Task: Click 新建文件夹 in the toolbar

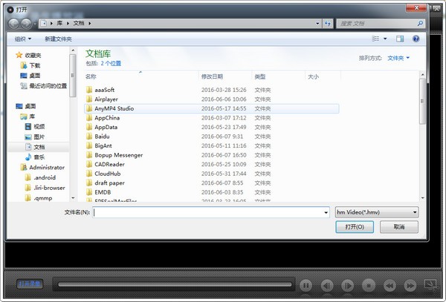Action: point(59,39)
